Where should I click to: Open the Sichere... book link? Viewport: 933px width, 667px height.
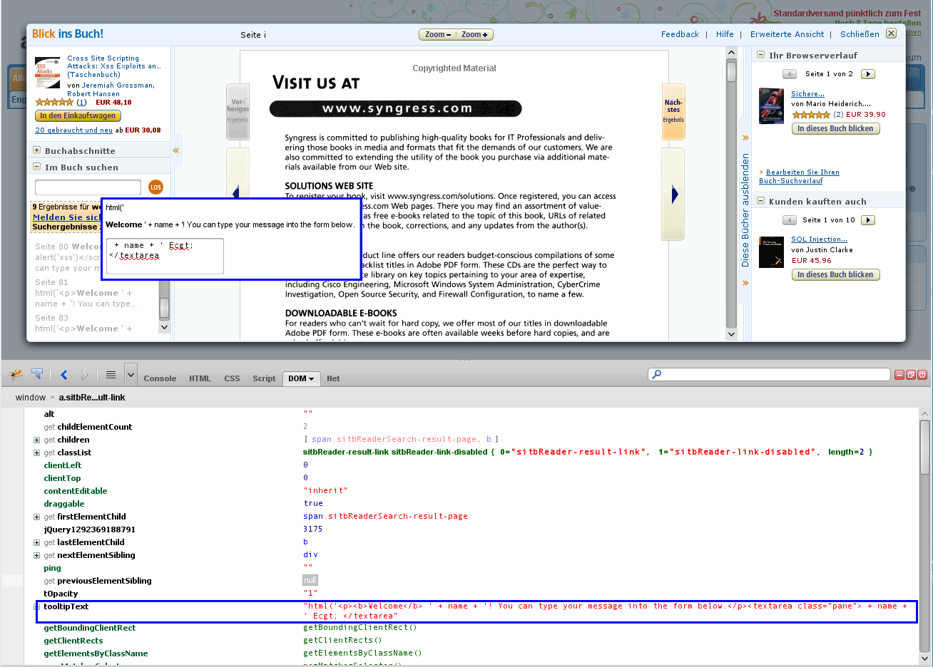point(807,94)
